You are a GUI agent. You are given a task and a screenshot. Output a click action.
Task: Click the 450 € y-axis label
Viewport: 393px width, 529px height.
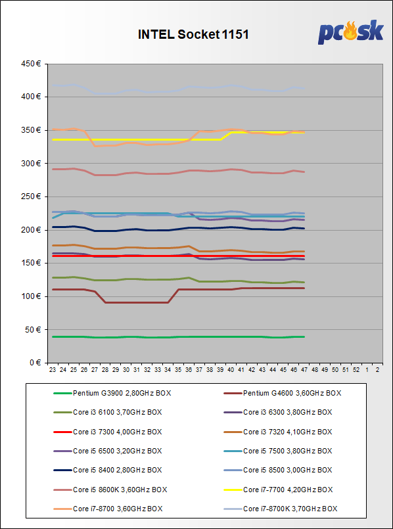pos(32,64)
